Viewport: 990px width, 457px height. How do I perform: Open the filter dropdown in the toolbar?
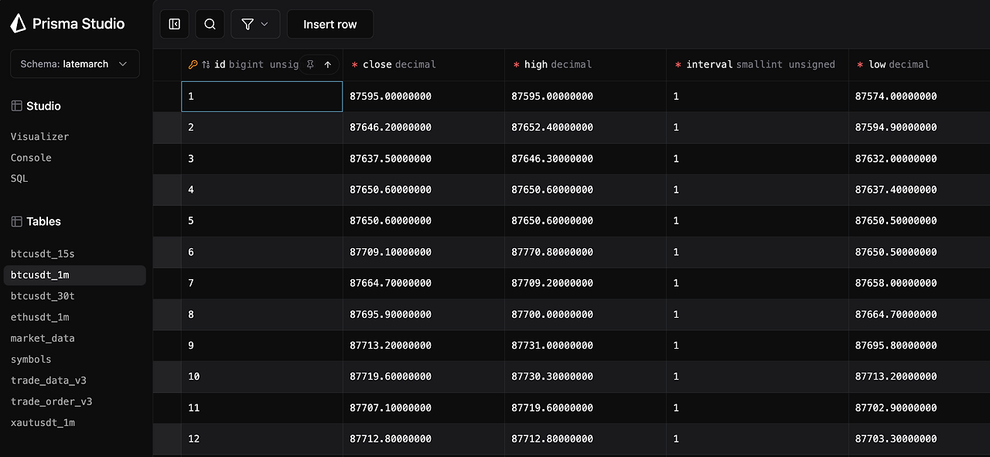click(x=255, y=24)
